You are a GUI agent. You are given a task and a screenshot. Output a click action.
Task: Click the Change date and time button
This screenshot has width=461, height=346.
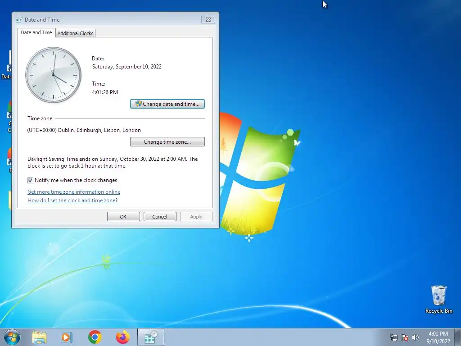click(167, 104)
